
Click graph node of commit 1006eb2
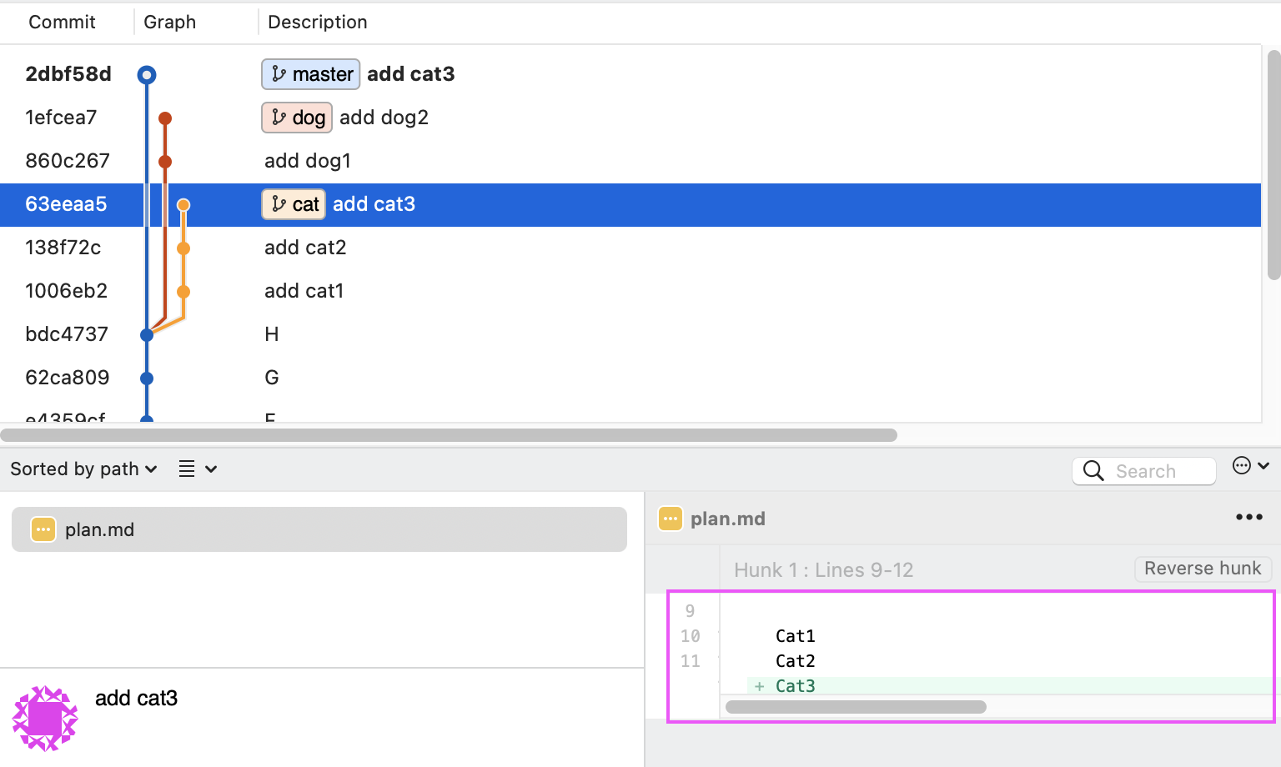(x=183, y=292)
